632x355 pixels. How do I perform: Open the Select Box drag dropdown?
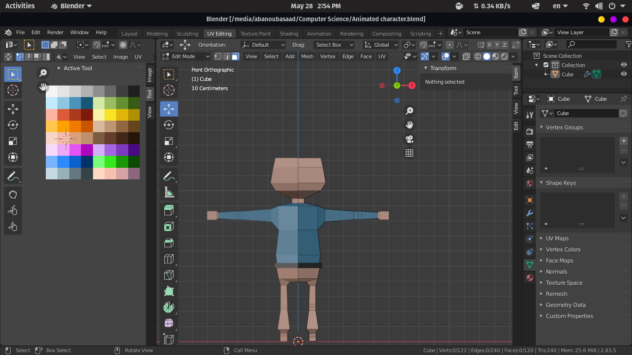tap(334, 45)
